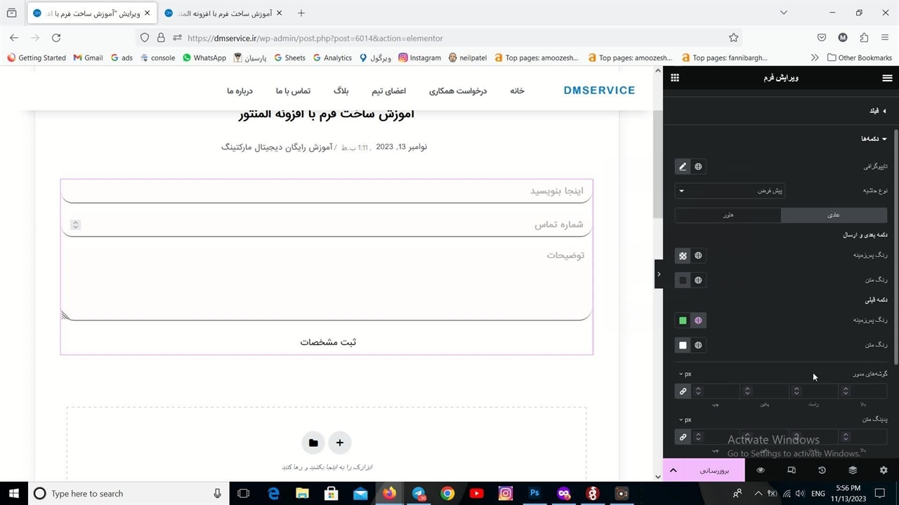
Task: Select the عادی (normal) state tab
Action: pos(834,215)
